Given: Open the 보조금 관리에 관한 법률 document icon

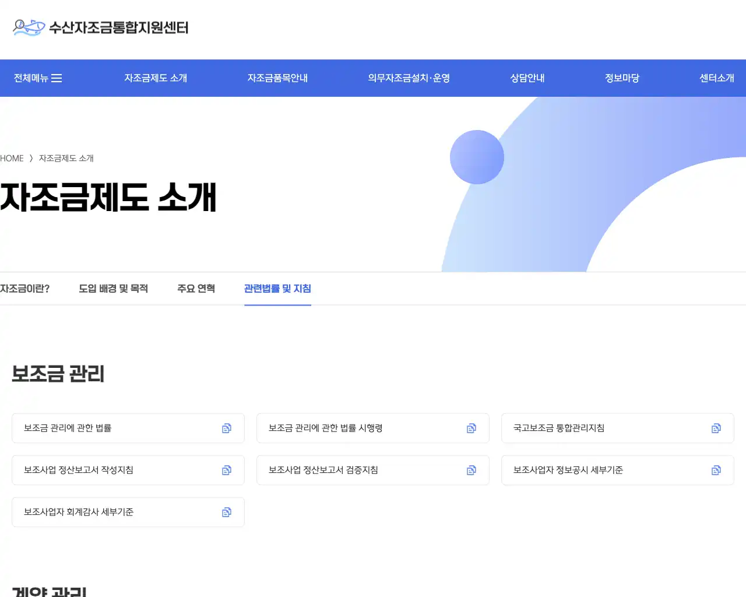Looking at the screenshot, I should (x=226, y=428).
